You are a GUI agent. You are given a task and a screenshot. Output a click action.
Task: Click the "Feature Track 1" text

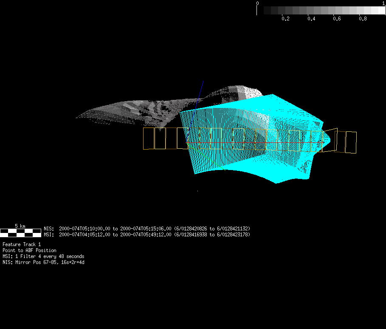click(22, 244)
